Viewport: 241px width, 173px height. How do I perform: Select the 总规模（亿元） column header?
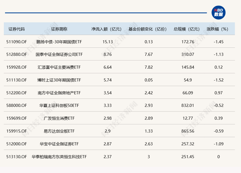(x=187, y=29)
